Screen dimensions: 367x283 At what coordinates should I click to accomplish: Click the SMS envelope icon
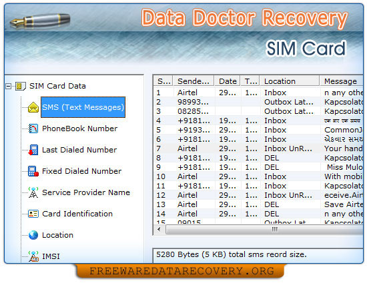tap(33, 107)
